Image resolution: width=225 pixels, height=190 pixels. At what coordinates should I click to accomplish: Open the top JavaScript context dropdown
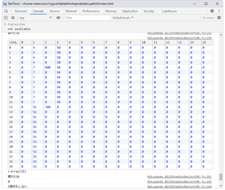35,18
